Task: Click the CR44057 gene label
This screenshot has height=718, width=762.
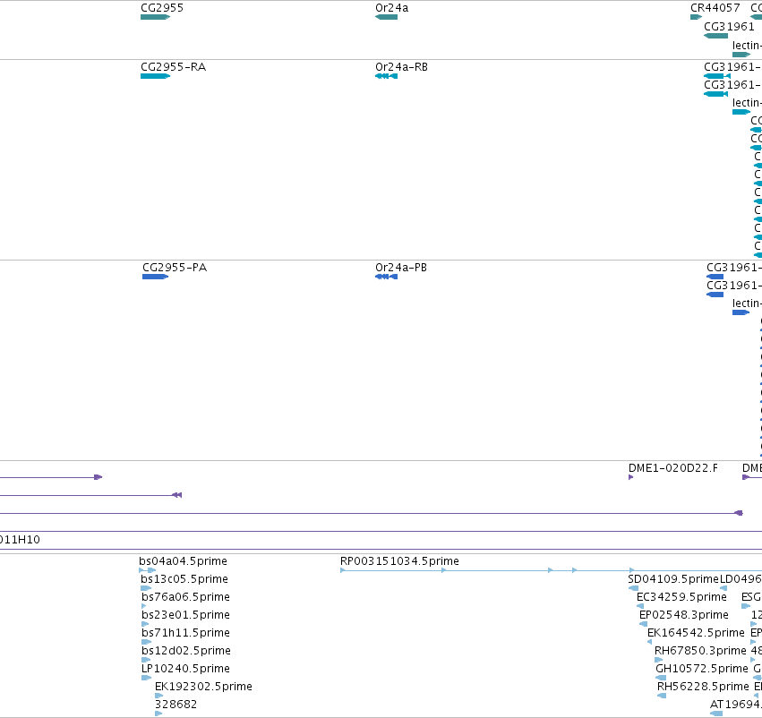Action: (715, 8)
